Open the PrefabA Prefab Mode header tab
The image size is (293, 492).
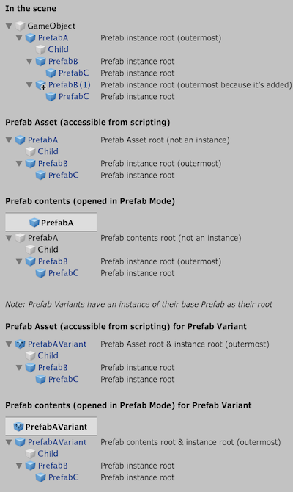[x=51, y=223]
